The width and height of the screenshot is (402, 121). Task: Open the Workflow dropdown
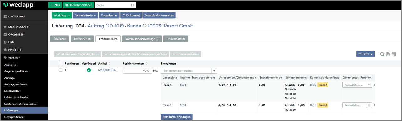coord(62,15)
